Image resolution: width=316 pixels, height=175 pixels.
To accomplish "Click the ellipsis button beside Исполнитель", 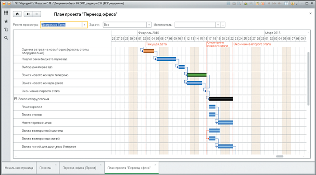I will [x=223, y=25].
